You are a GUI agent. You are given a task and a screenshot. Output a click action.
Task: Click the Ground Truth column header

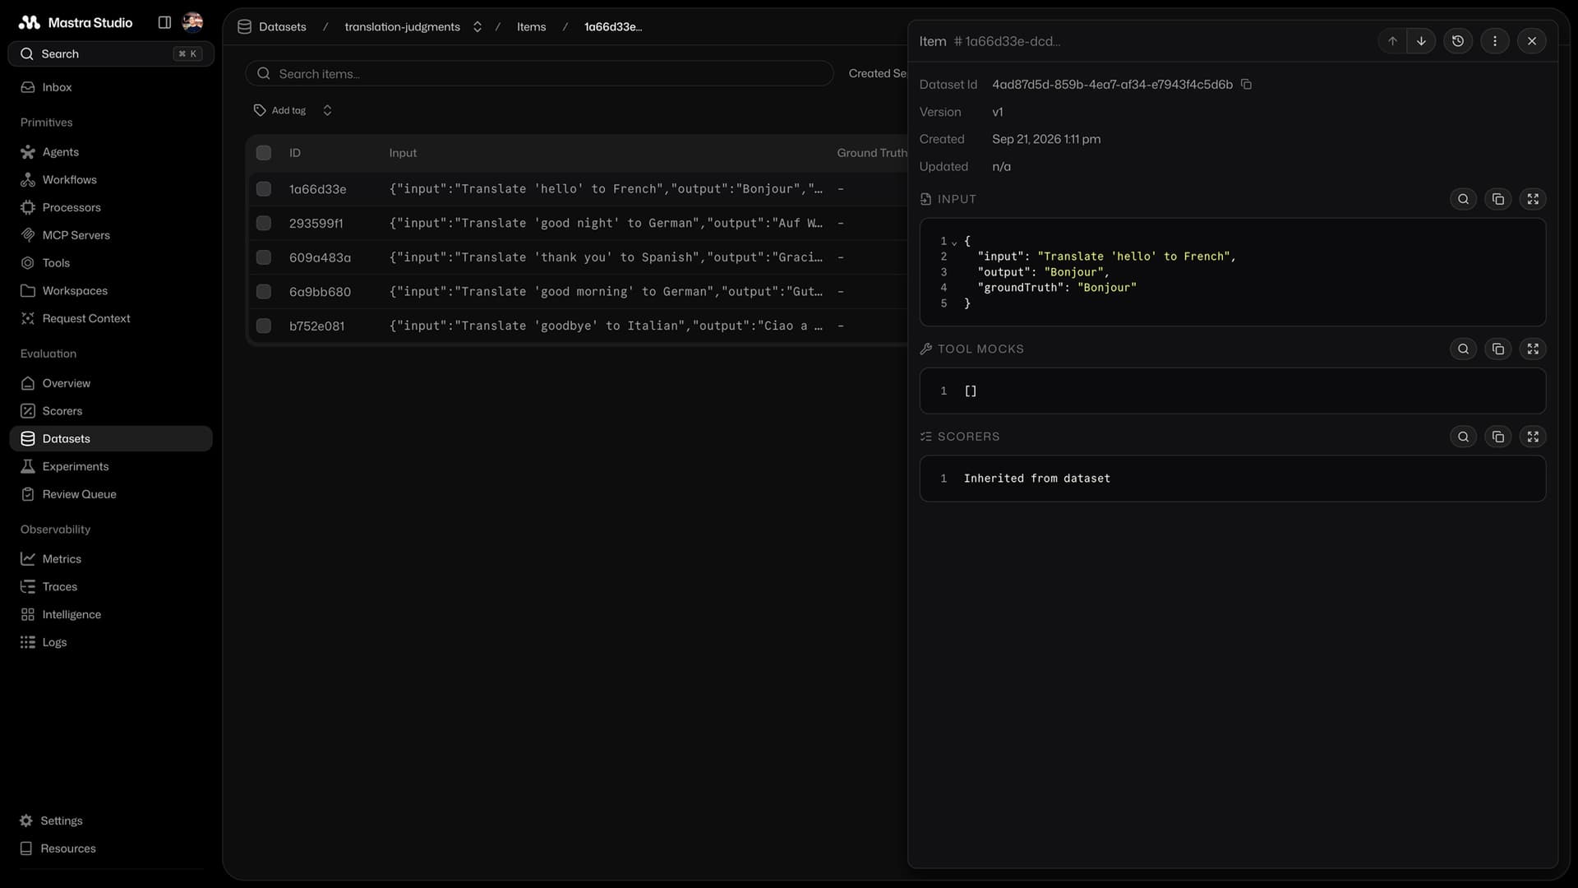(872, 153)
